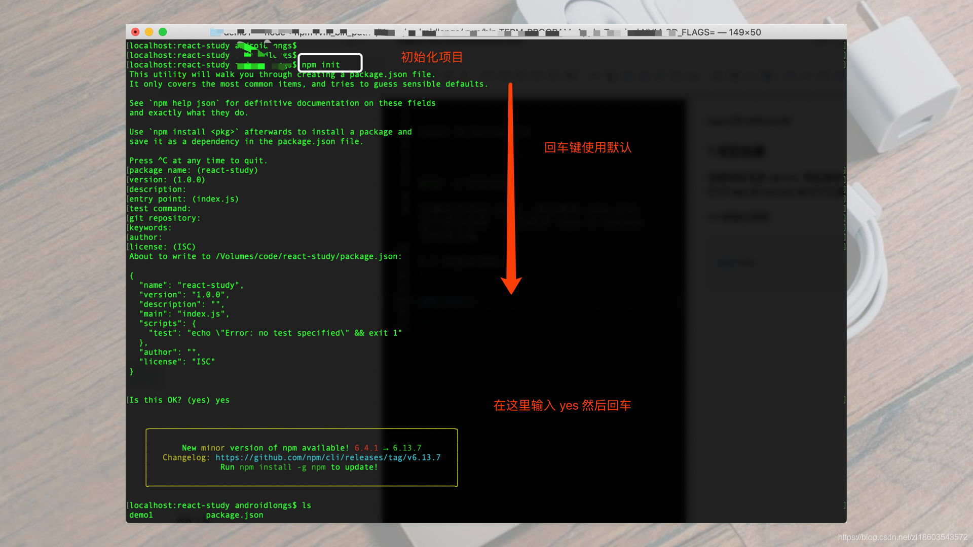Maximize the terminal with green button
Screen dimensions: 973x547
163,32
